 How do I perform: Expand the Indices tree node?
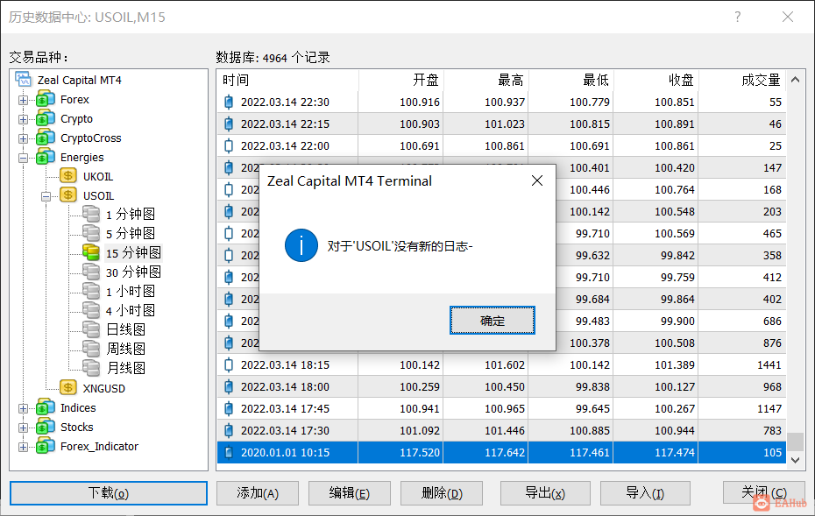[23, 408]
